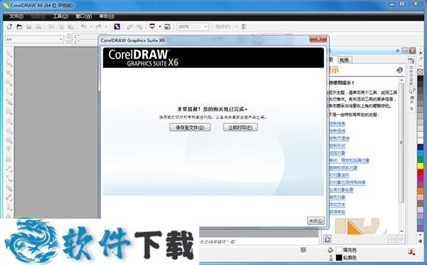Viewport: 427px width, 265px height.
Task: Open the A4 page size dropdown
Action: (x=61, y=39)
